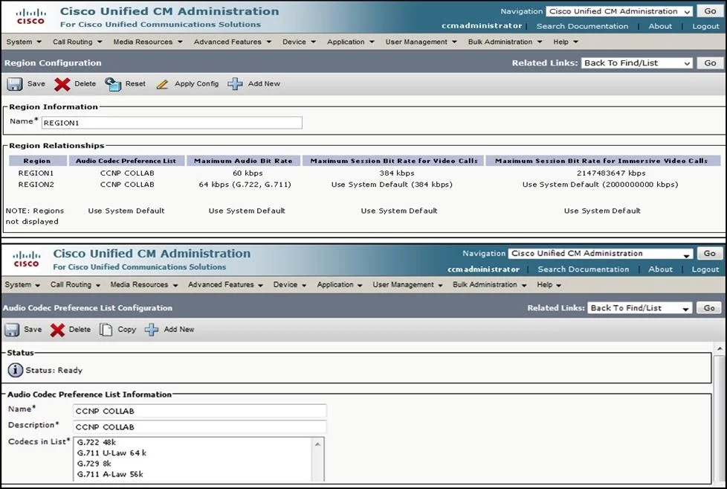Open the Application menu in the bottom window
727x489 pixels.
[x=340, y=284]
